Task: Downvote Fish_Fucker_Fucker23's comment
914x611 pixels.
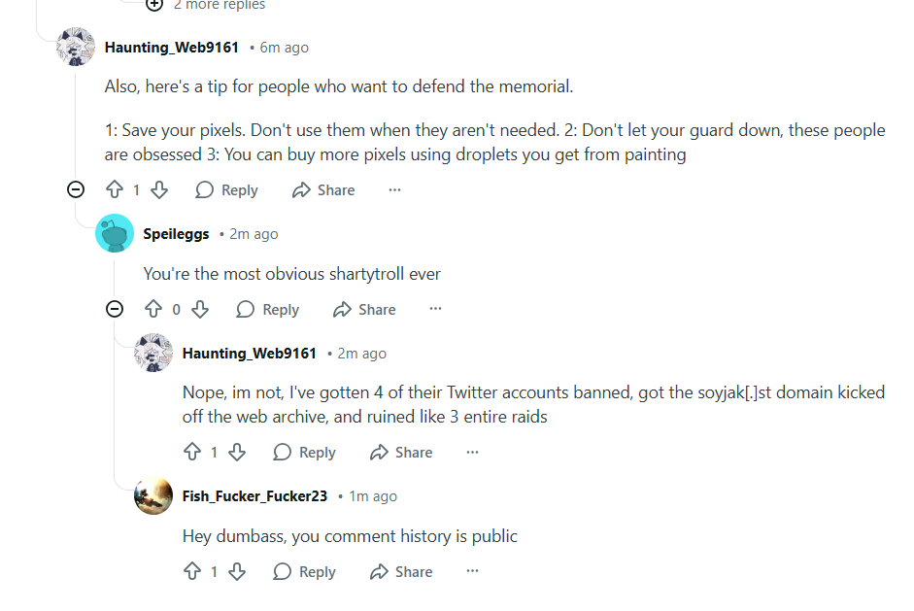Action: 238,572
